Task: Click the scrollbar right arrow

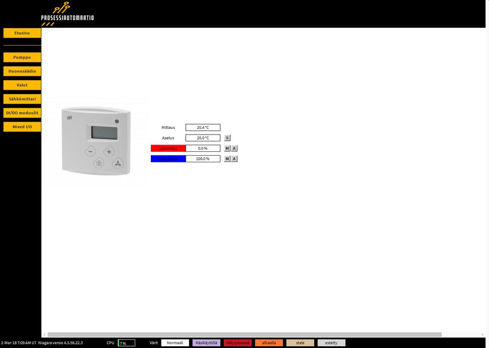Action: pyautogui.click(x=483, y=335)
